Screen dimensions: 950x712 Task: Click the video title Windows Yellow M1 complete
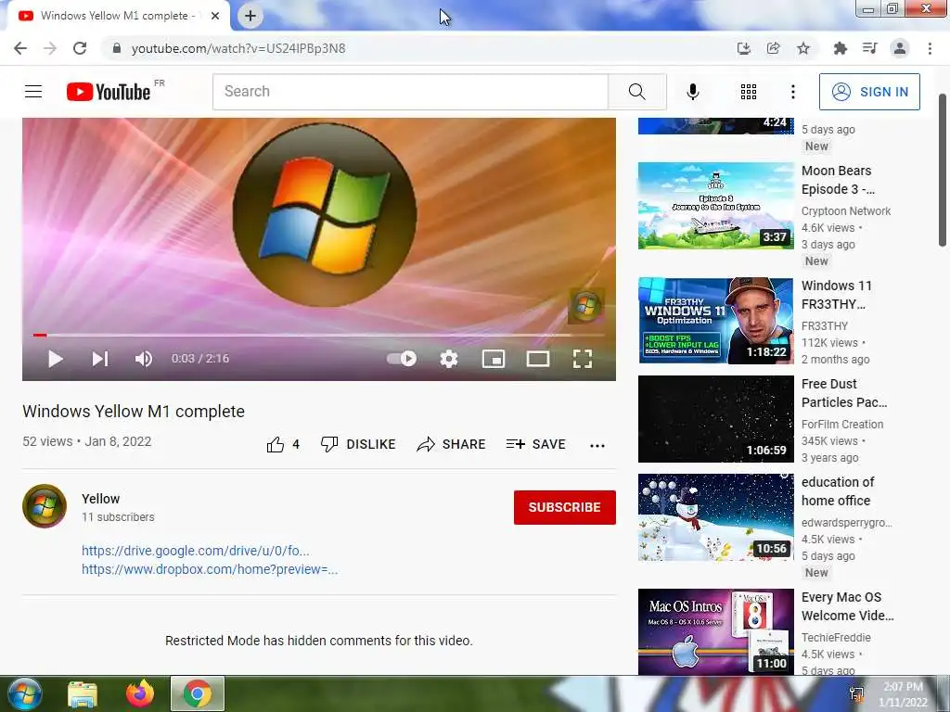point(134,412)
